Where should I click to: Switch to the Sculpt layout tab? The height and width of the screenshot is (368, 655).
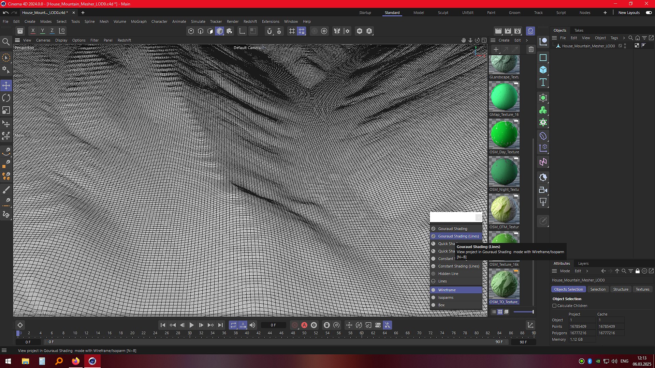(x=443, y=13)
